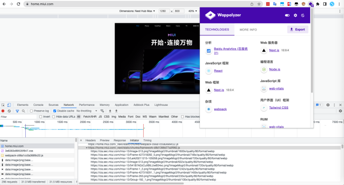Click the export HAR download icon

click(x=116, y=111)
